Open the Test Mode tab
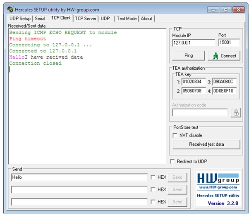 tap(127, 19)
